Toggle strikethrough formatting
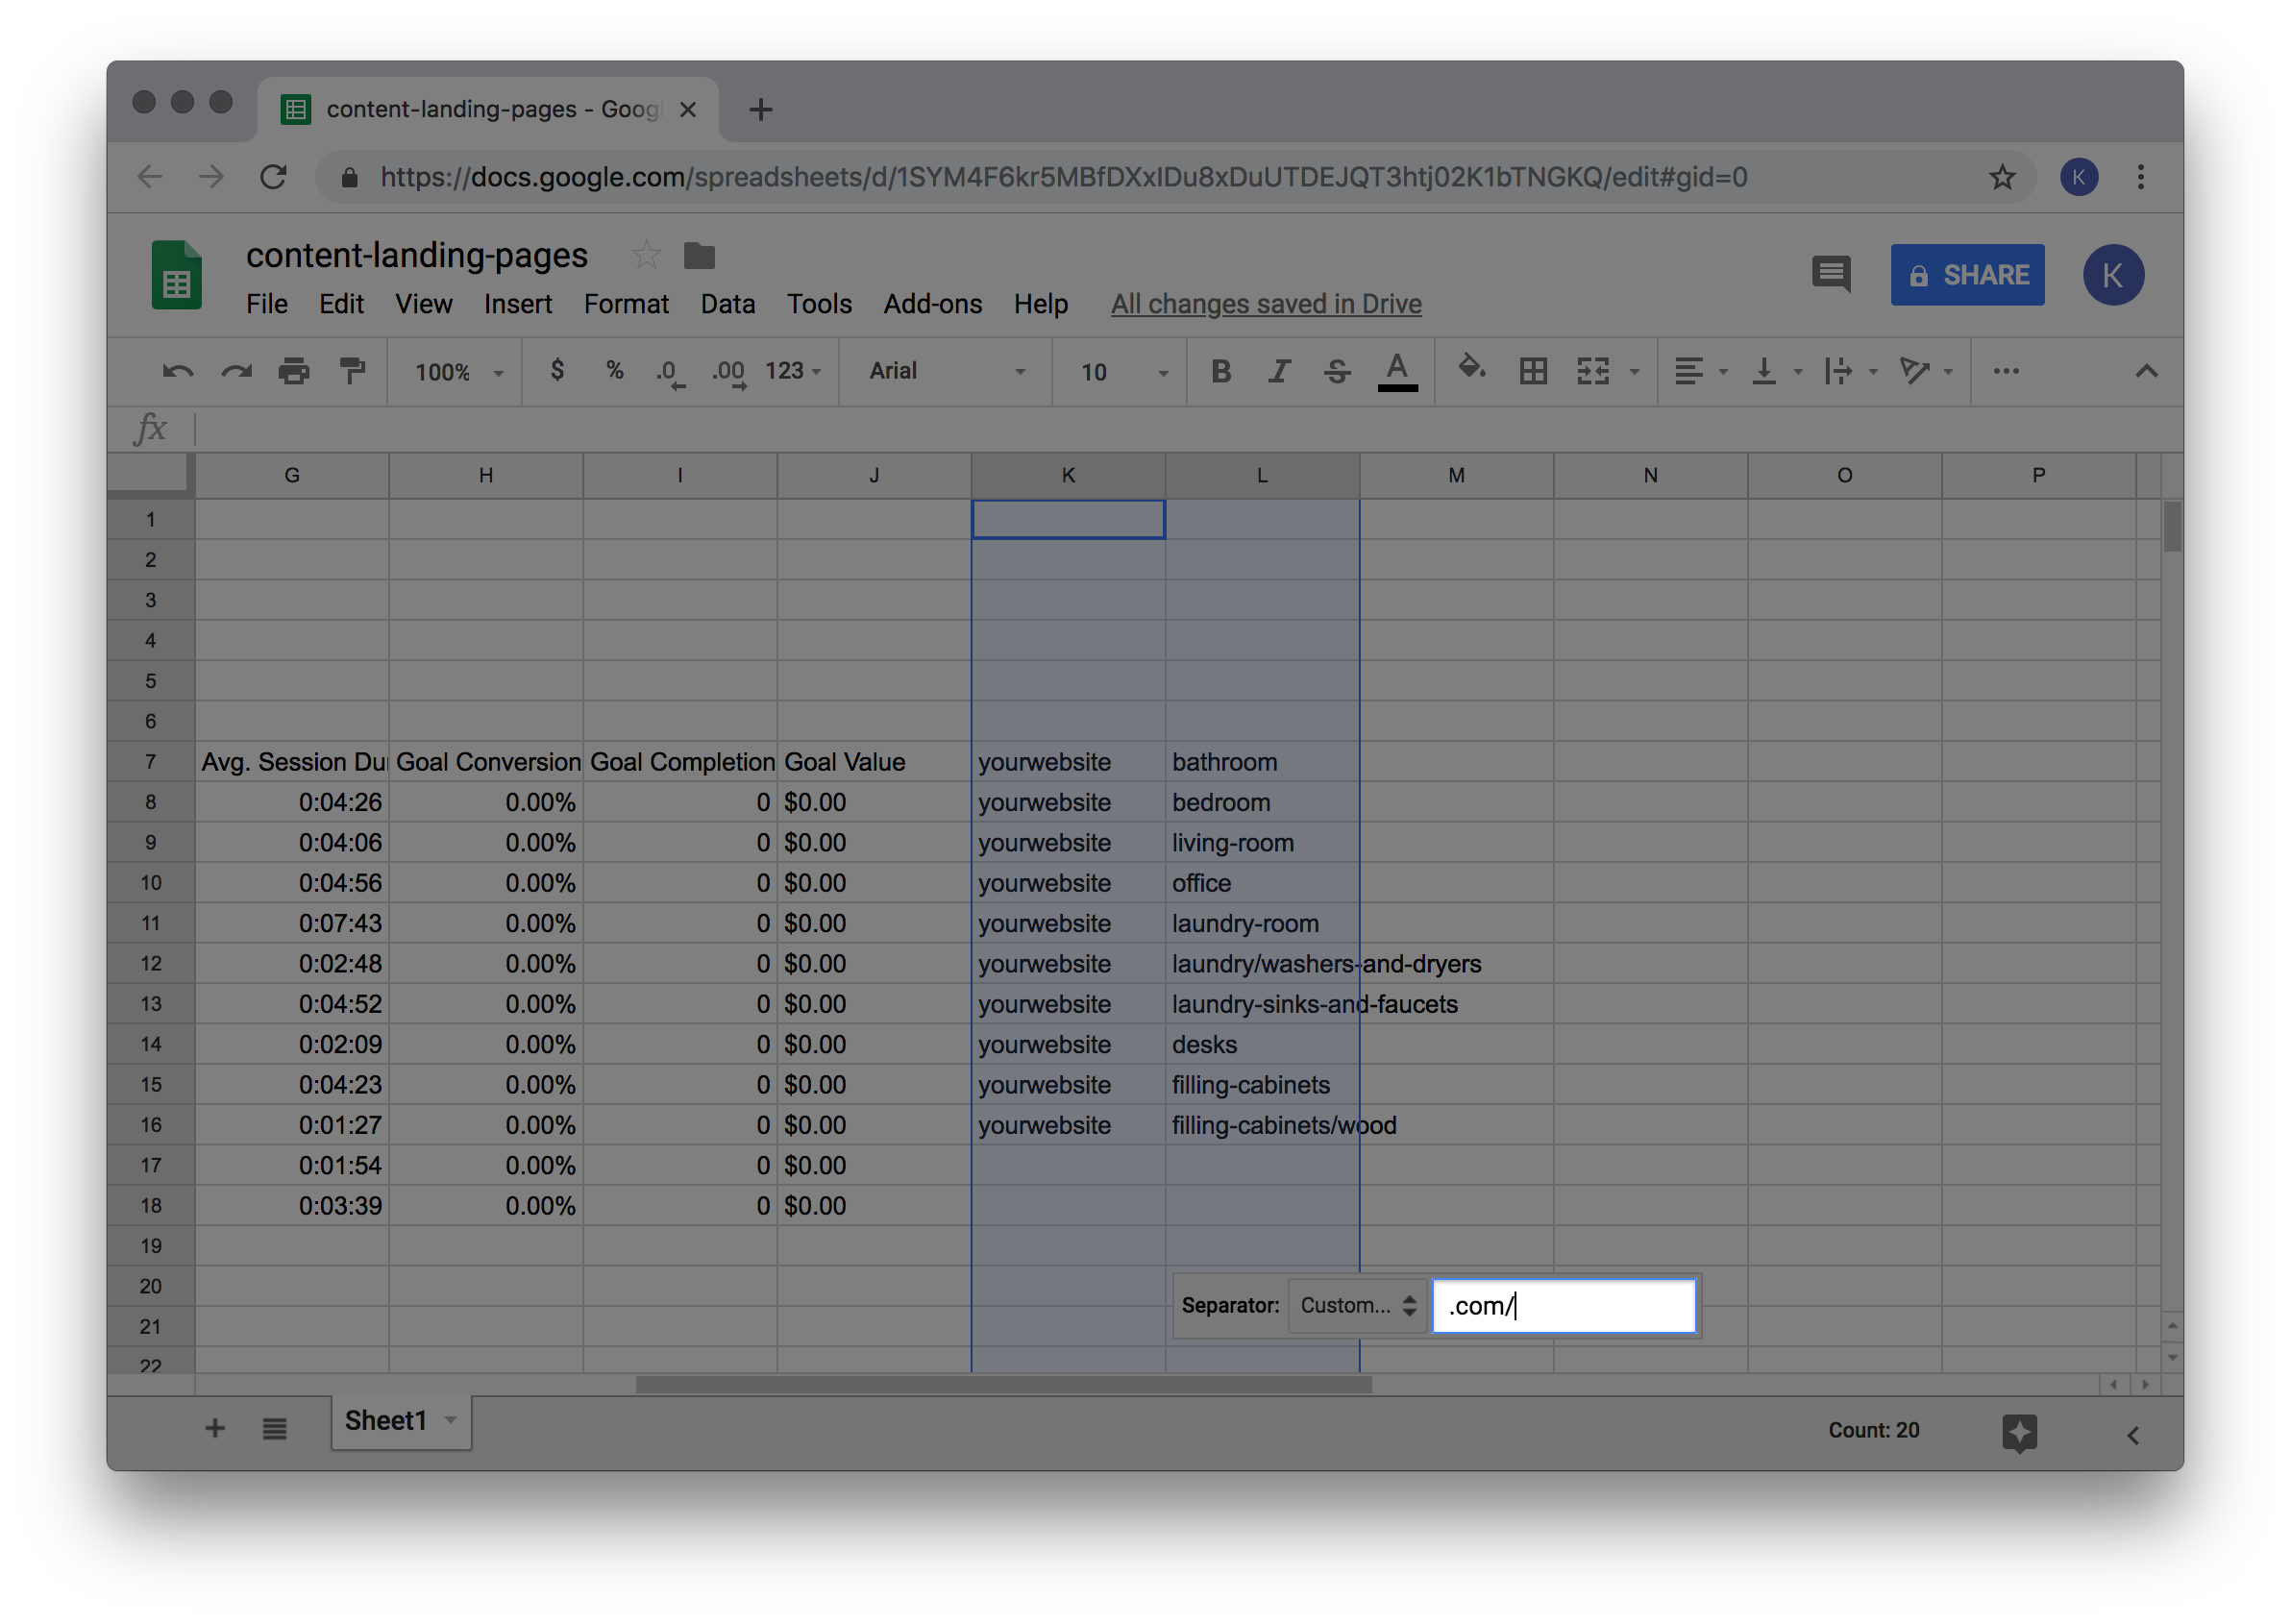2291x1624 pixels. pyautogui.click(x=1336, y=372)
